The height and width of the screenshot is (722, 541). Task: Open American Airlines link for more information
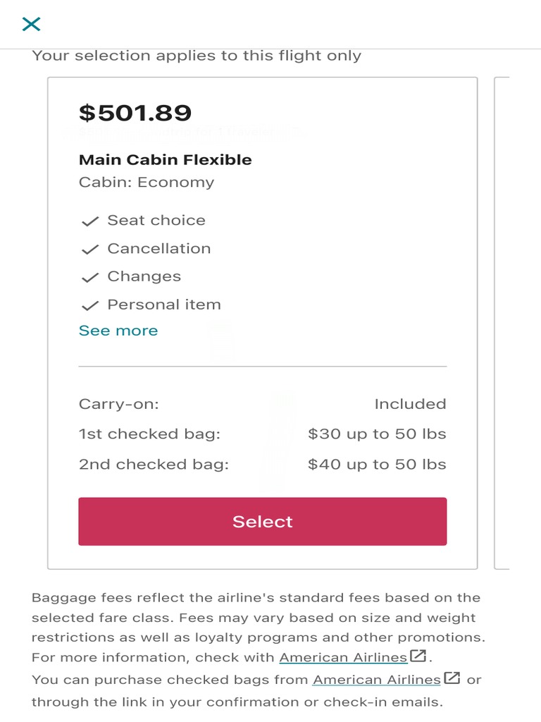343,657
